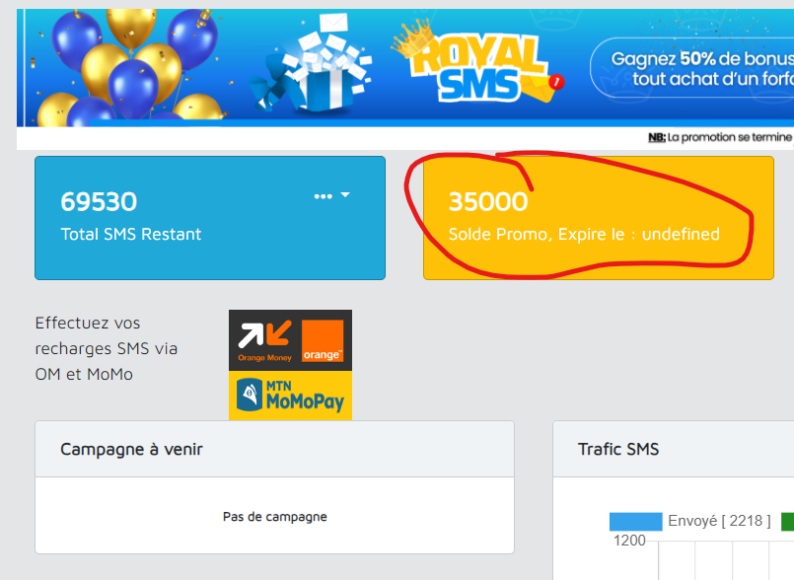
Task: Click the envelope notification badge in banner
Action: coord(556,82)
